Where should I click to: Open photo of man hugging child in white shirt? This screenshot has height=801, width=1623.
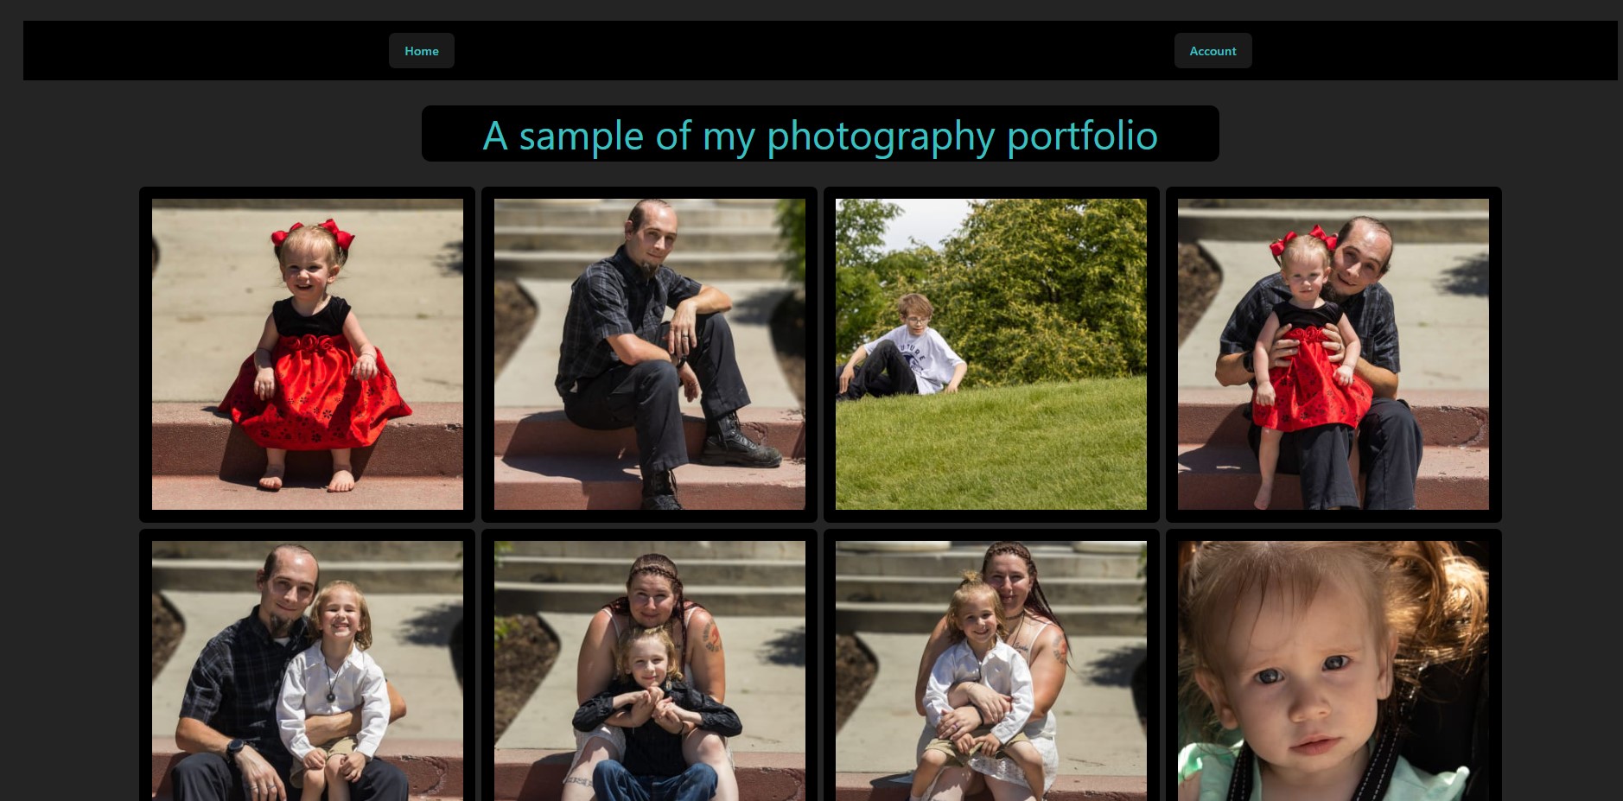[x=308, y=671]
